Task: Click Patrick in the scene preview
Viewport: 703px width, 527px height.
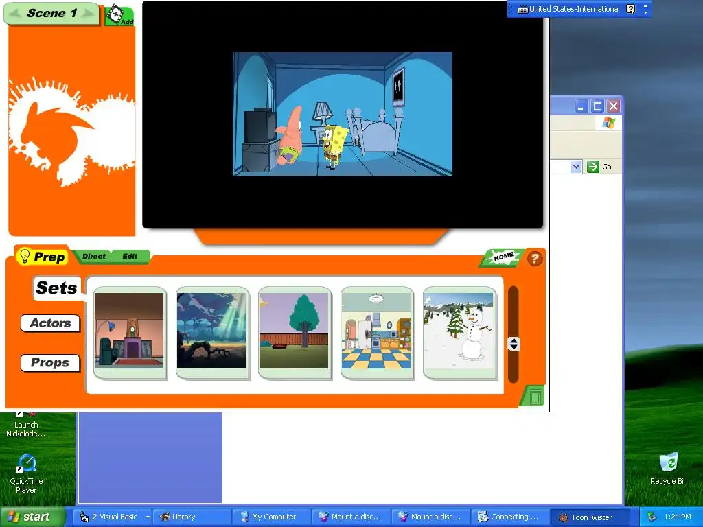Action: [290, 135]
